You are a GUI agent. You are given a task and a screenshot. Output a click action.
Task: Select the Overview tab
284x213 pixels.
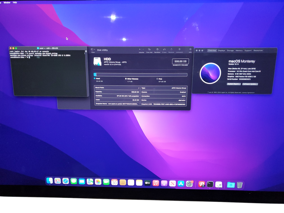click(x=212, y=51)
